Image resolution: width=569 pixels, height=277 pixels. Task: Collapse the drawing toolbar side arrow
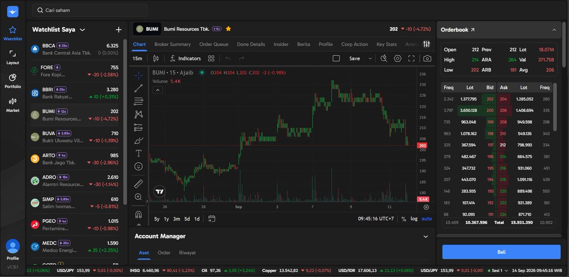(147, 201)
